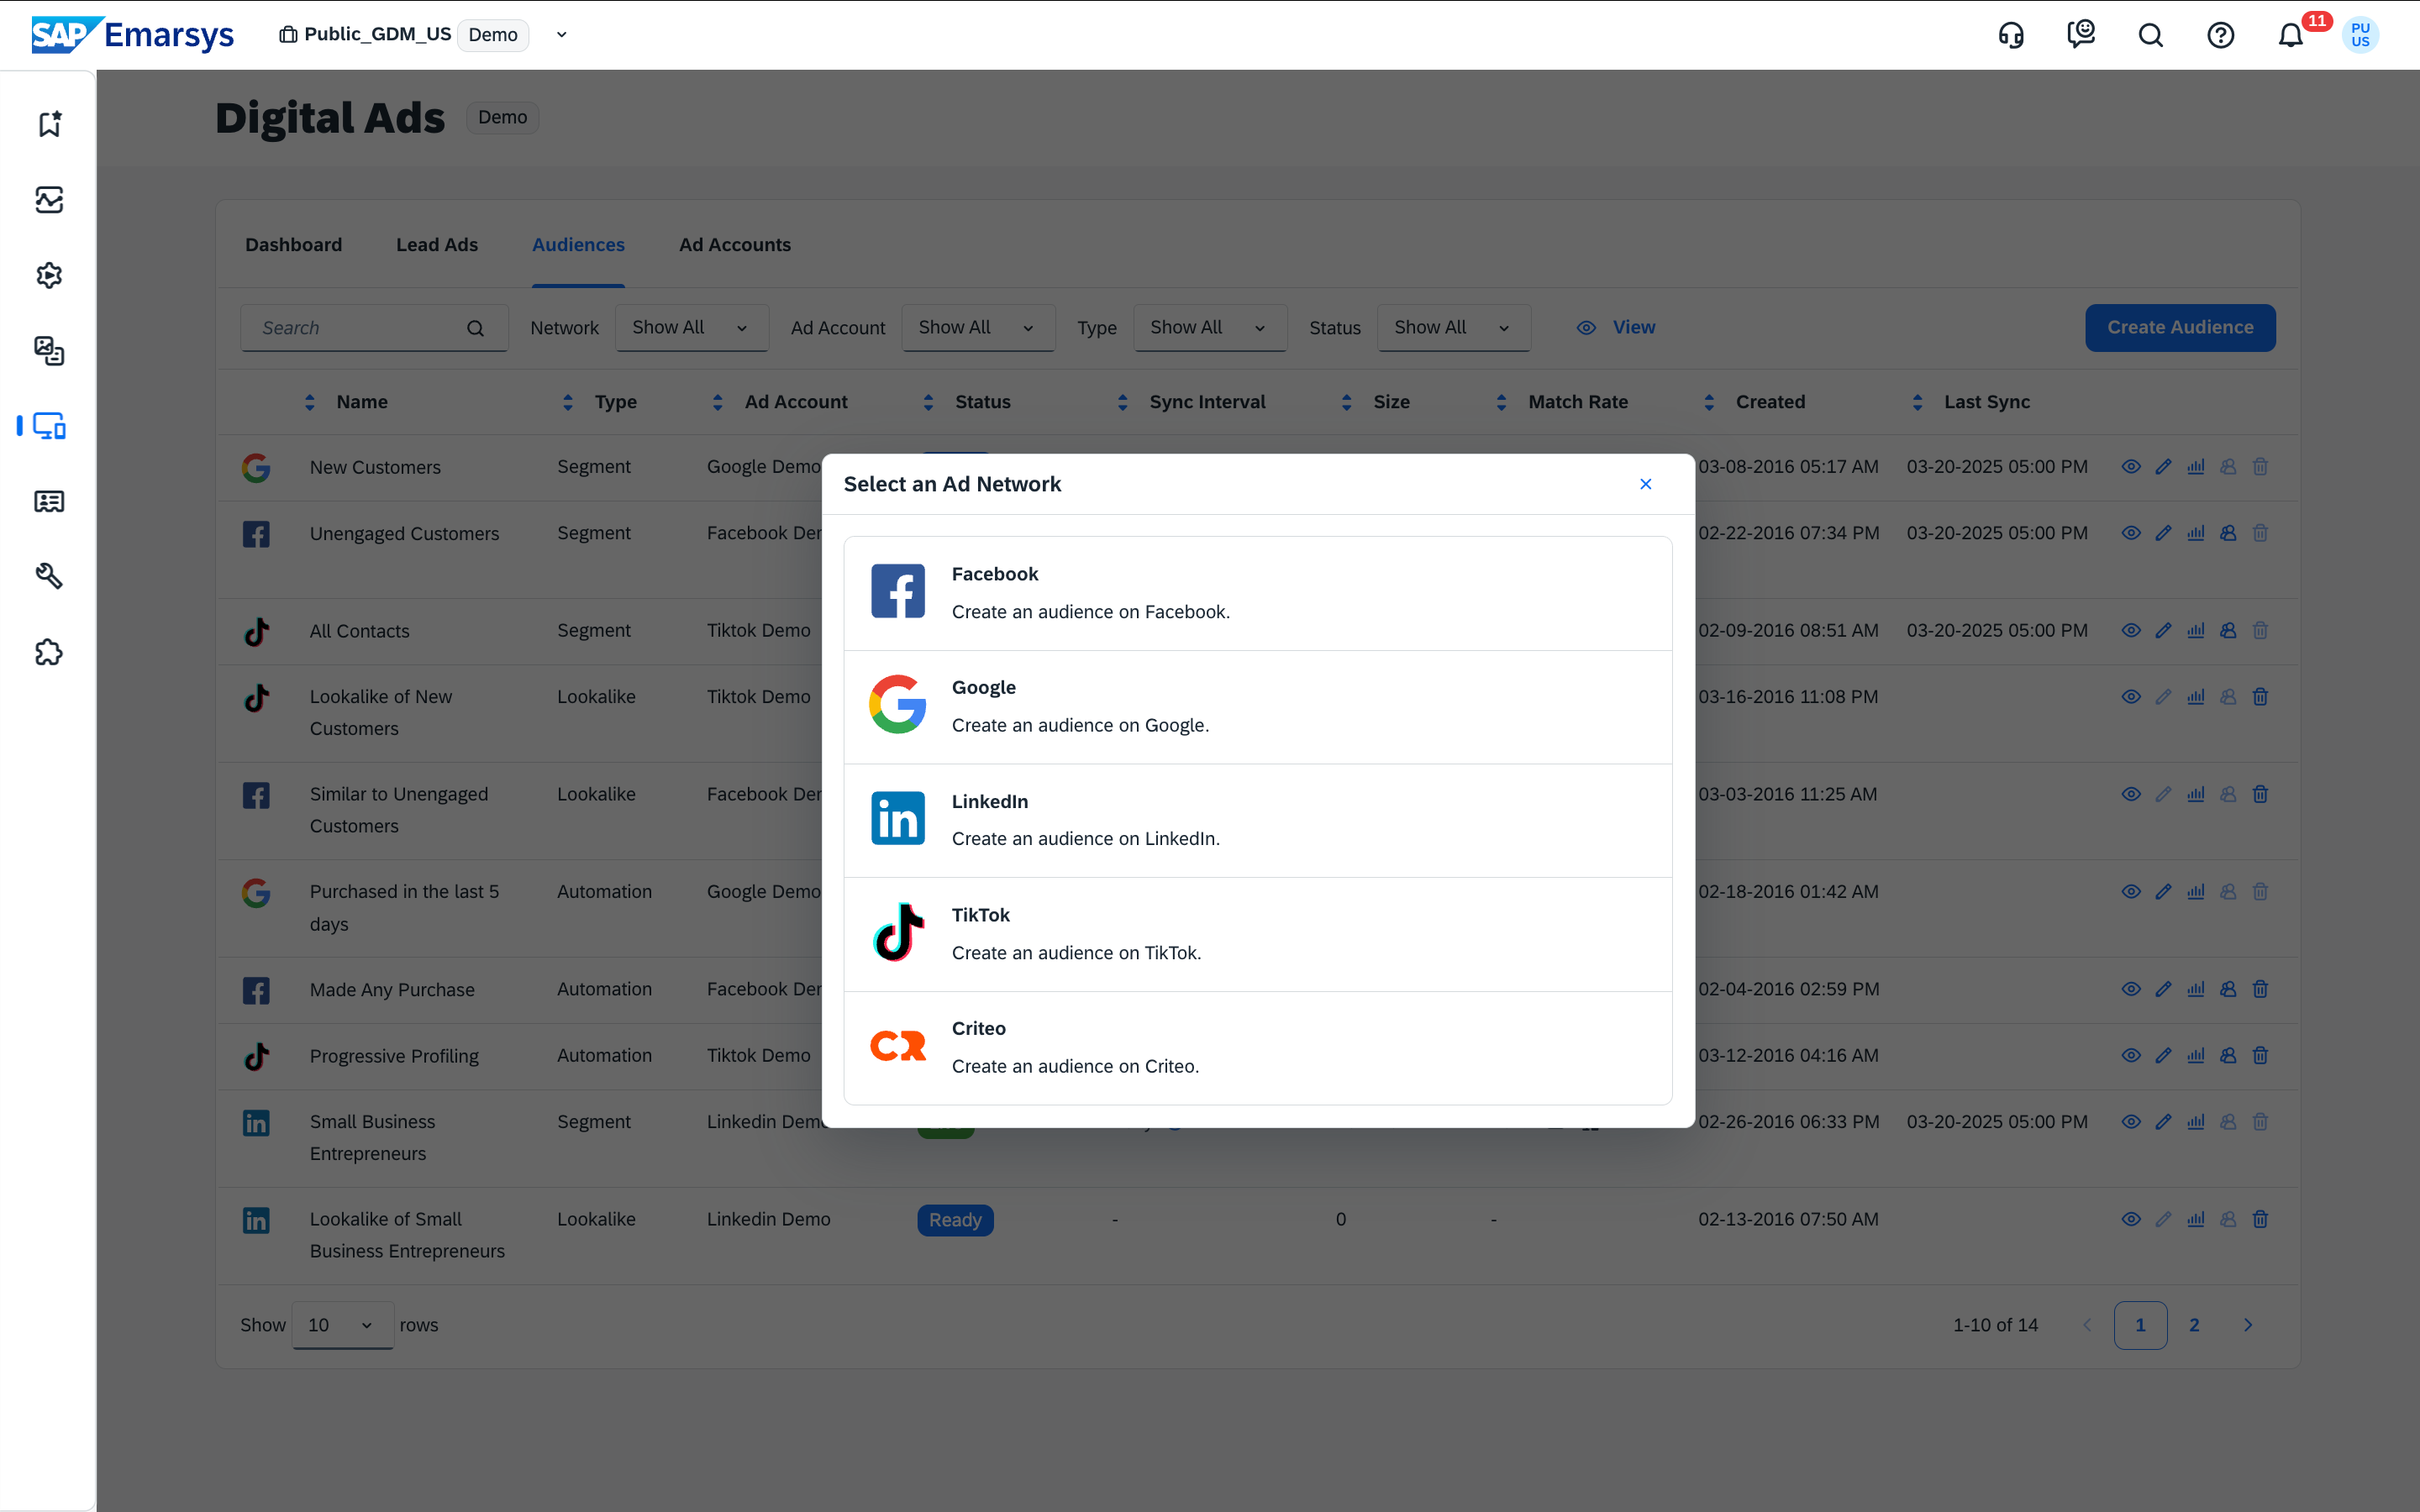2420x1512 pixels.
Task: Expand the Network filter dropdown
Action: 691,328
